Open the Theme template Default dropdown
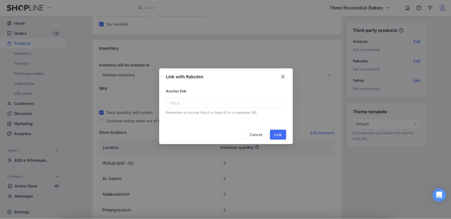 tap(386, 124)
